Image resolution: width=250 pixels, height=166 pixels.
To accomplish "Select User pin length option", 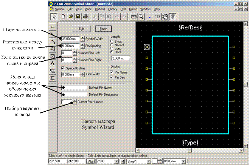I will 112,52.
